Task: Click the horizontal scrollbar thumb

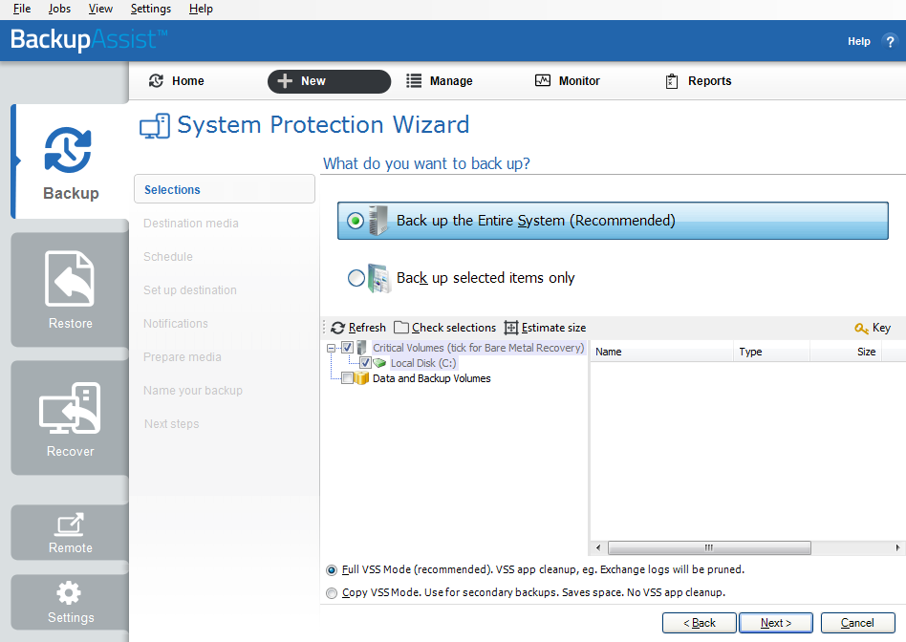Action: 709,547
